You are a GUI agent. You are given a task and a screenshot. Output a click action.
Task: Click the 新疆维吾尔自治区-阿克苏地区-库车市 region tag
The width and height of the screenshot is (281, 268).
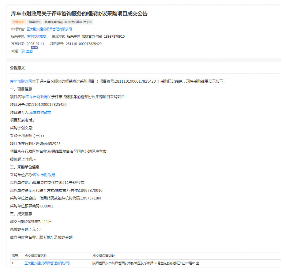click(68, 22)
